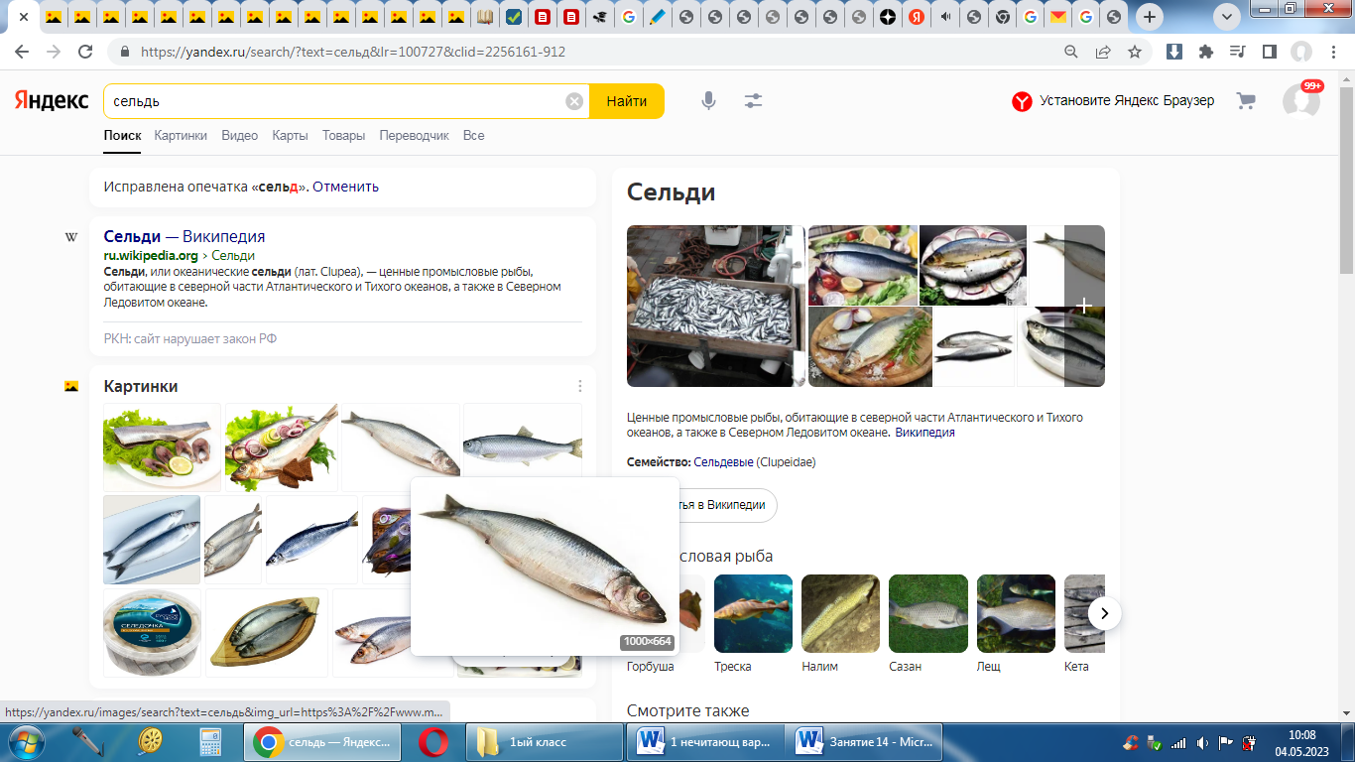Open the tab search dropdown chevron
Screen dimensions: 1355x762
click(1227, 17)
